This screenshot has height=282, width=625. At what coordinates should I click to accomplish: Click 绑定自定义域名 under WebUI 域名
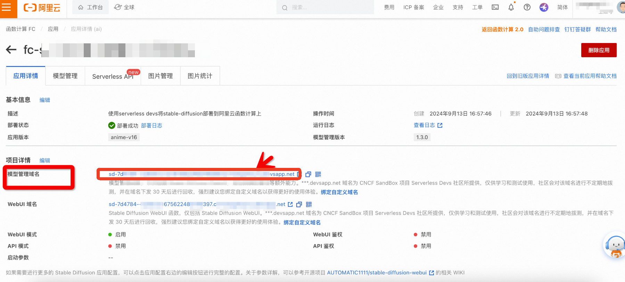point(302,222)
